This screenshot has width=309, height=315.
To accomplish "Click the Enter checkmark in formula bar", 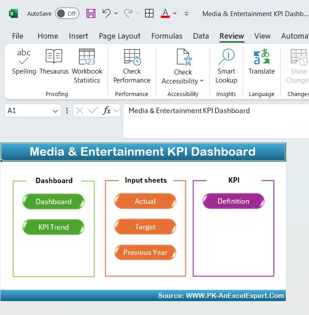I will click(x=93, y=110).
